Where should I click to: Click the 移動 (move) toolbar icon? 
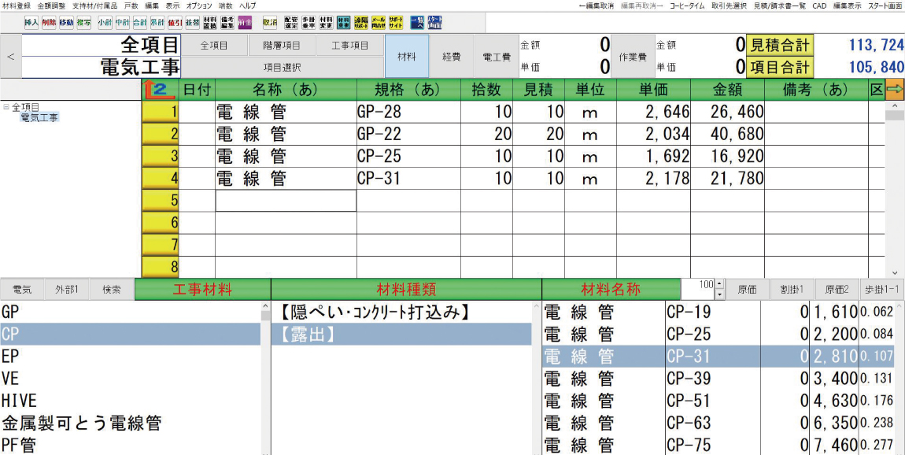pos(66,23)
